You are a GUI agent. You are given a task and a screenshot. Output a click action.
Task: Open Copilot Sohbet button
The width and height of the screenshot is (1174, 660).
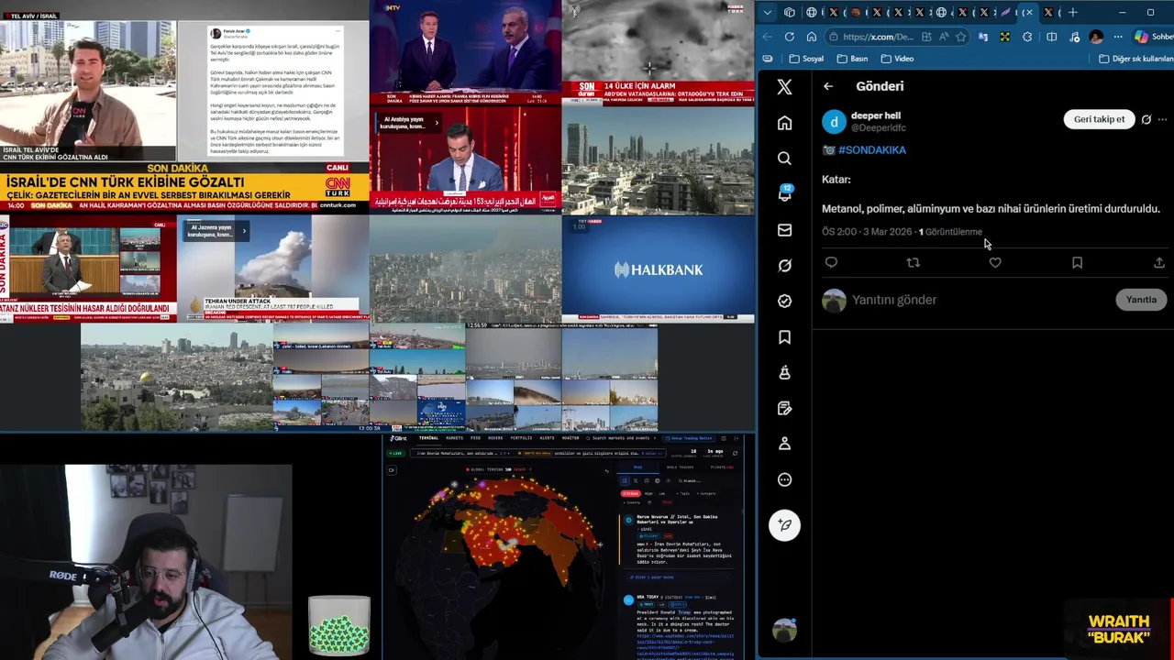(x=1154, y=37)
